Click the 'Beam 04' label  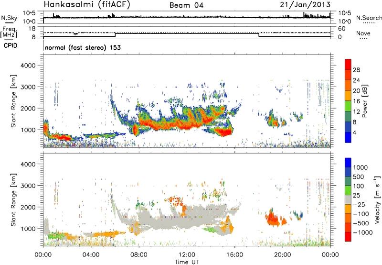(x=186, y=5)
